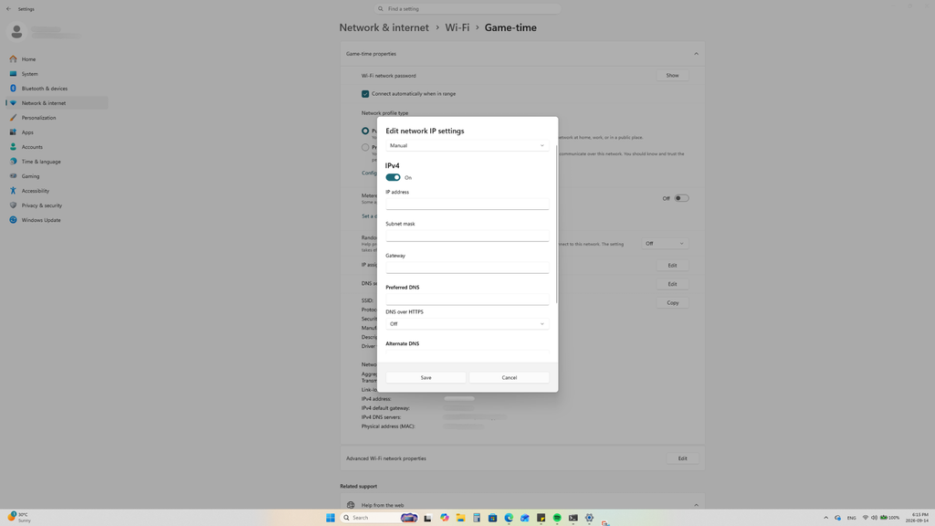Image resolution: width=935 pixels, height=526 pixels.
Task: Open Microsoft Store from taskbar
Action: coord(492,518)
